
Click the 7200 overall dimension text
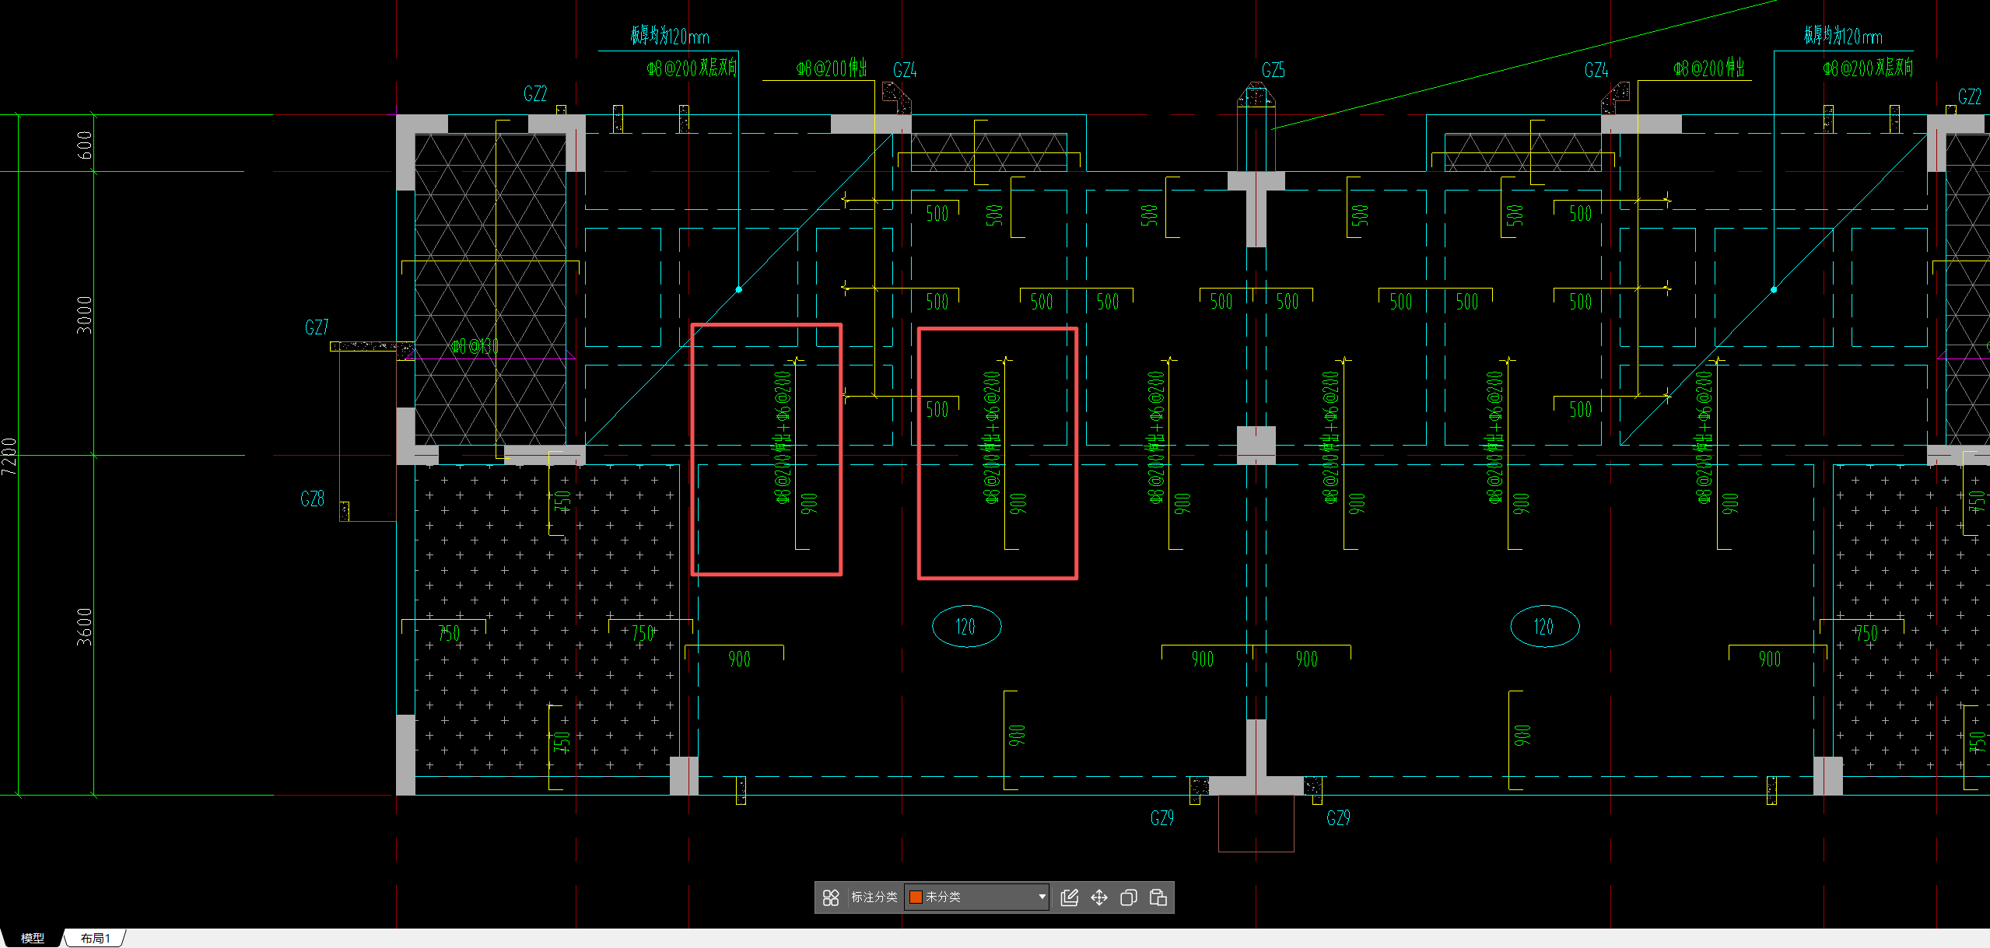(x=9, y=456)
